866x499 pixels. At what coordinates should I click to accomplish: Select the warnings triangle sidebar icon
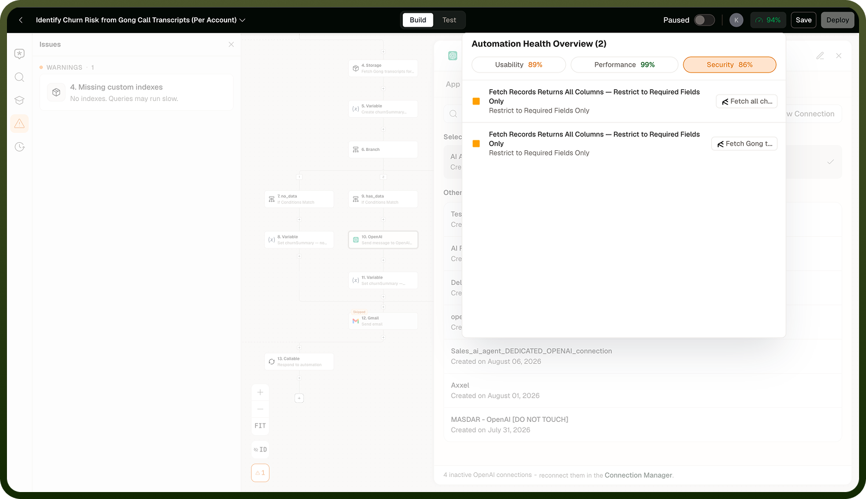click(x=19, y=124)
